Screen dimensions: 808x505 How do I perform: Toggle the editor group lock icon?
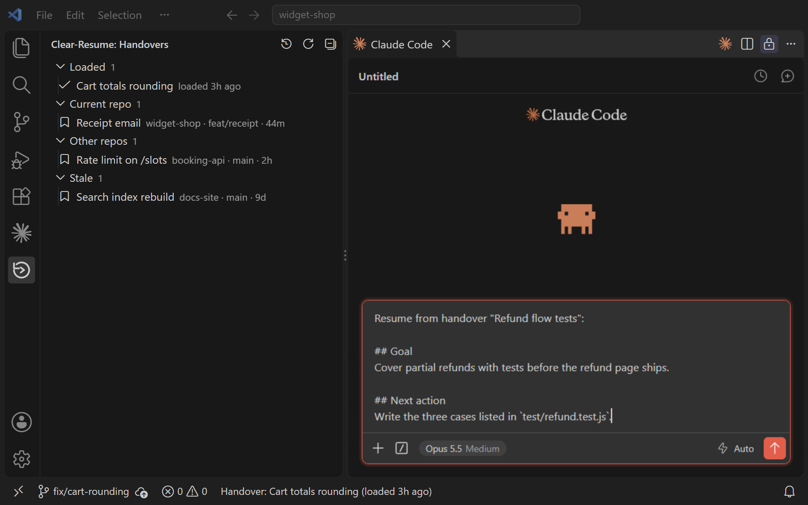coord(769,44)
